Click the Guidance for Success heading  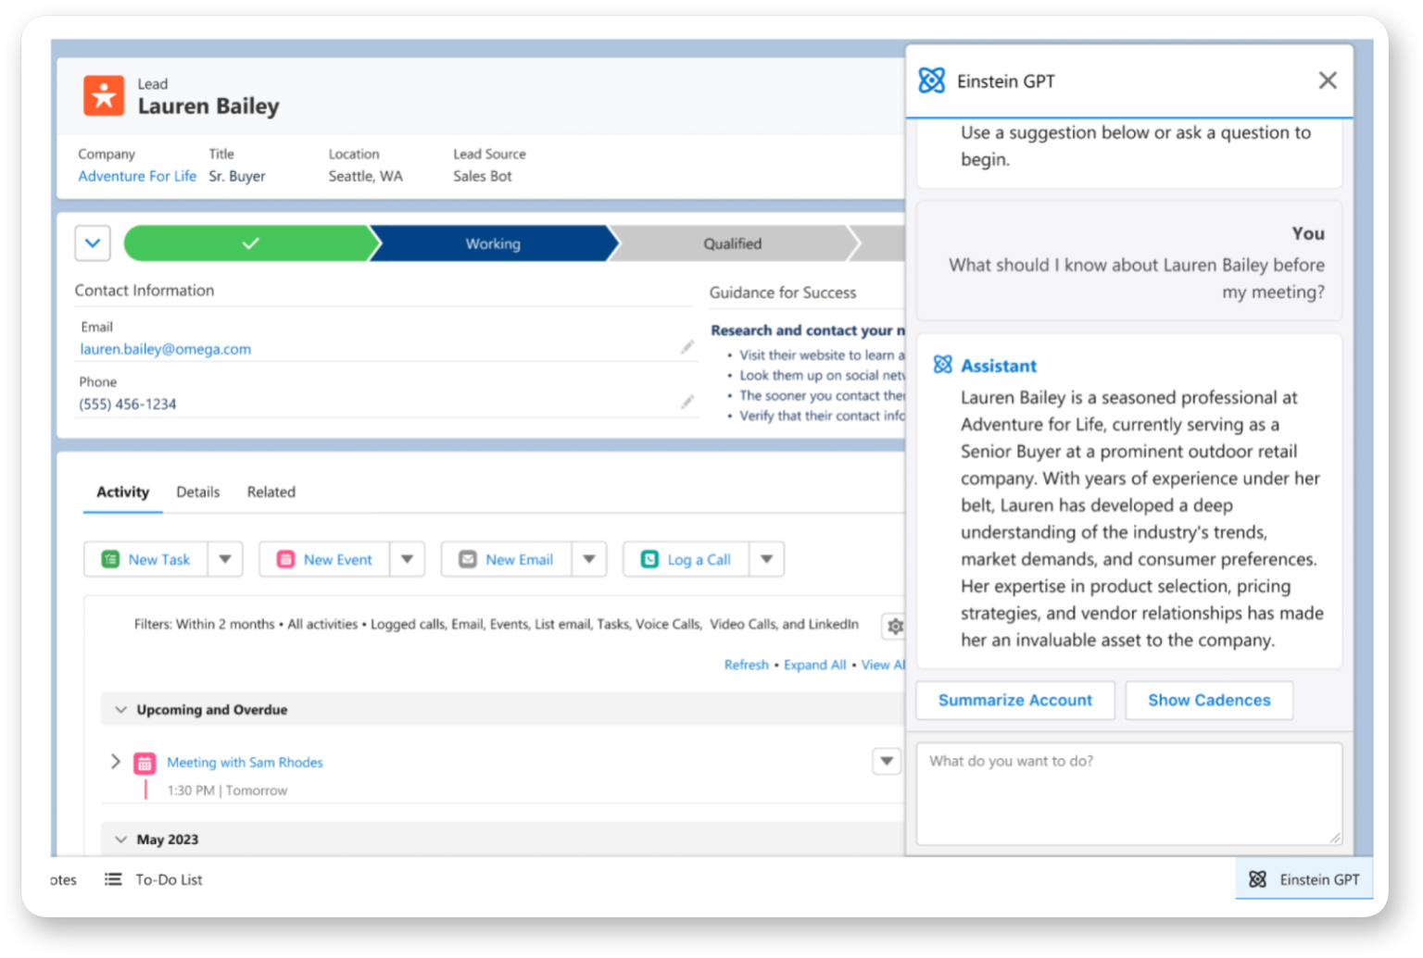783,292
